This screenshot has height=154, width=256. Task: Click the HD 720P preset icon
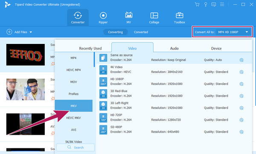tap(103, 118)
